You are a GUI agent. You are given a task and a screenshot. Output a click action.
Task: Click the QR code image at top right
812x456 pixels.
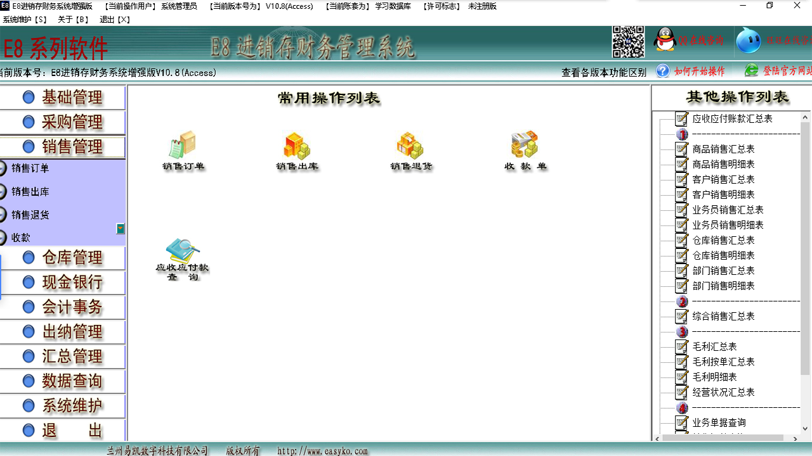(627, 41)
